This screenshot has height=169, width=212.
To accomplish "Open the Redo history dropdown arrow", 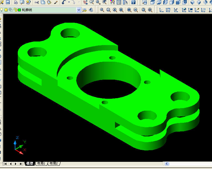I will (x=79, y=2).
